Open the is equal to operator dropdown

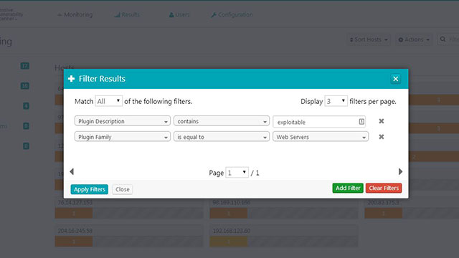[222, 137]
